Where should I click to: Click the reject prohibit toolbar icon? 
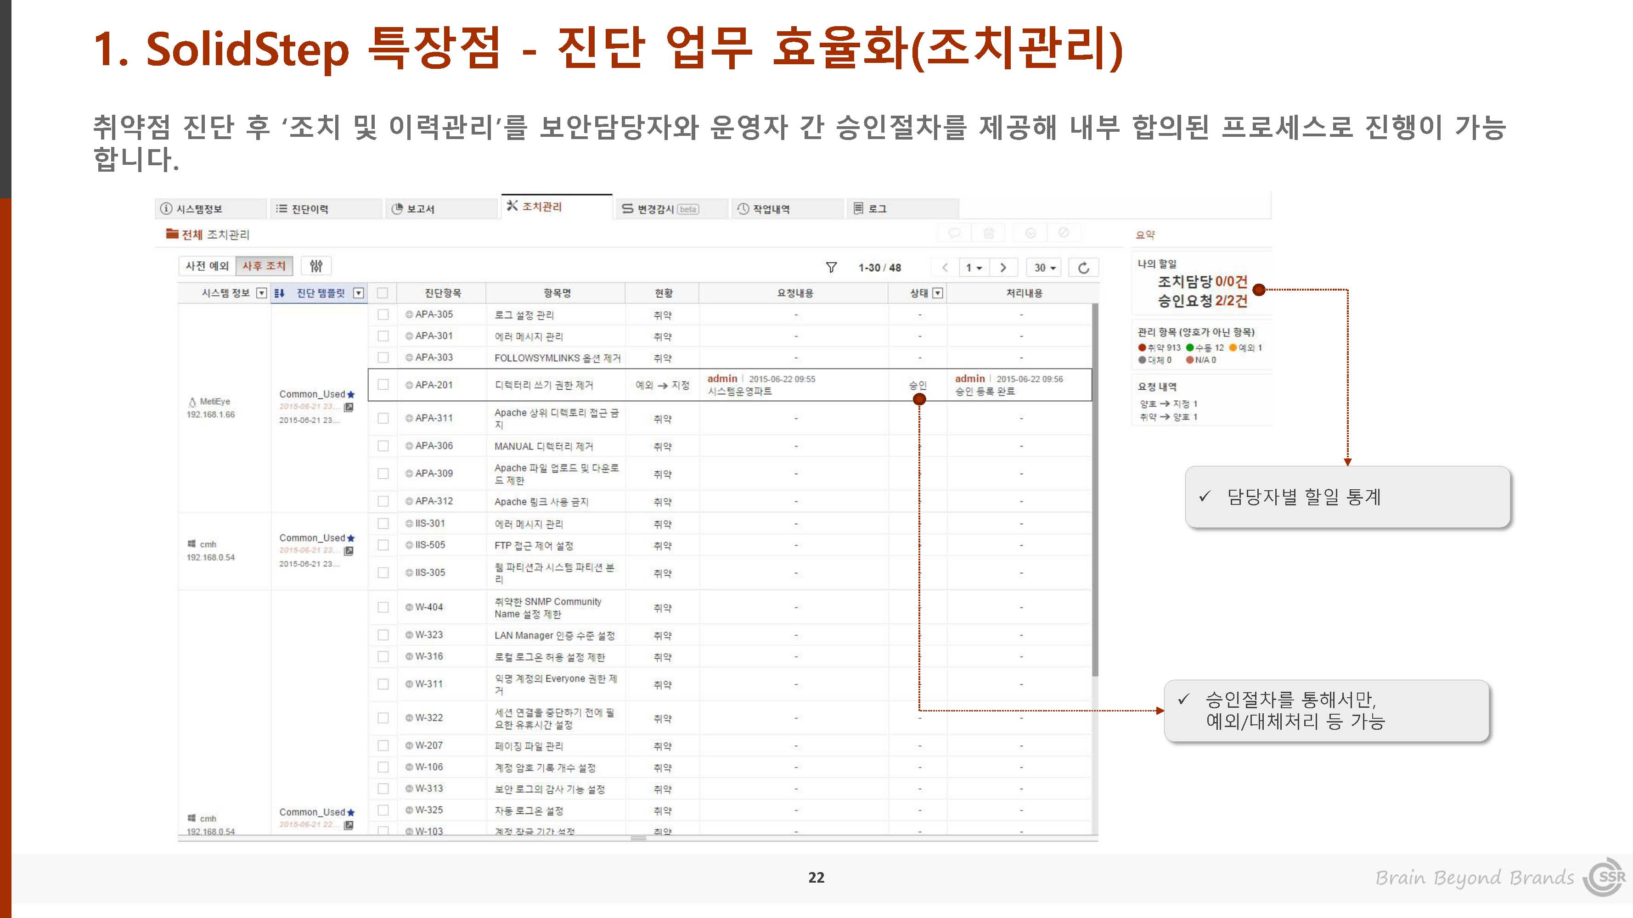(x=1064, y=233)
